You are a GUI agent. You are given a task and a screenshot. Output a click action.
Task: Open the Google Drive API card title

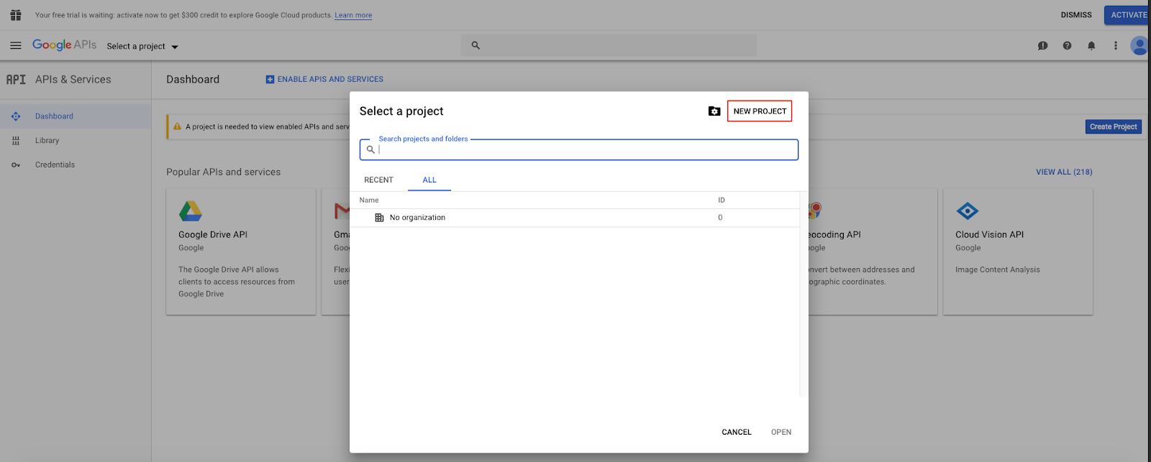213,235
